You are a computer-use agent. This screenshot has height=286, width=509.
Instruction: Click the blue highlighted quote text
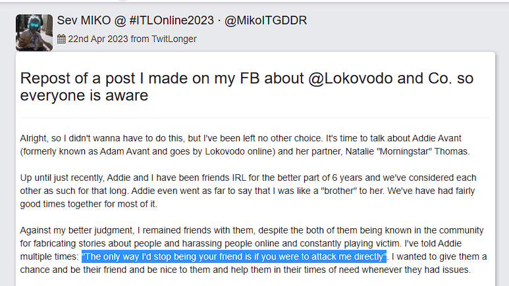(x=233, y=256)
